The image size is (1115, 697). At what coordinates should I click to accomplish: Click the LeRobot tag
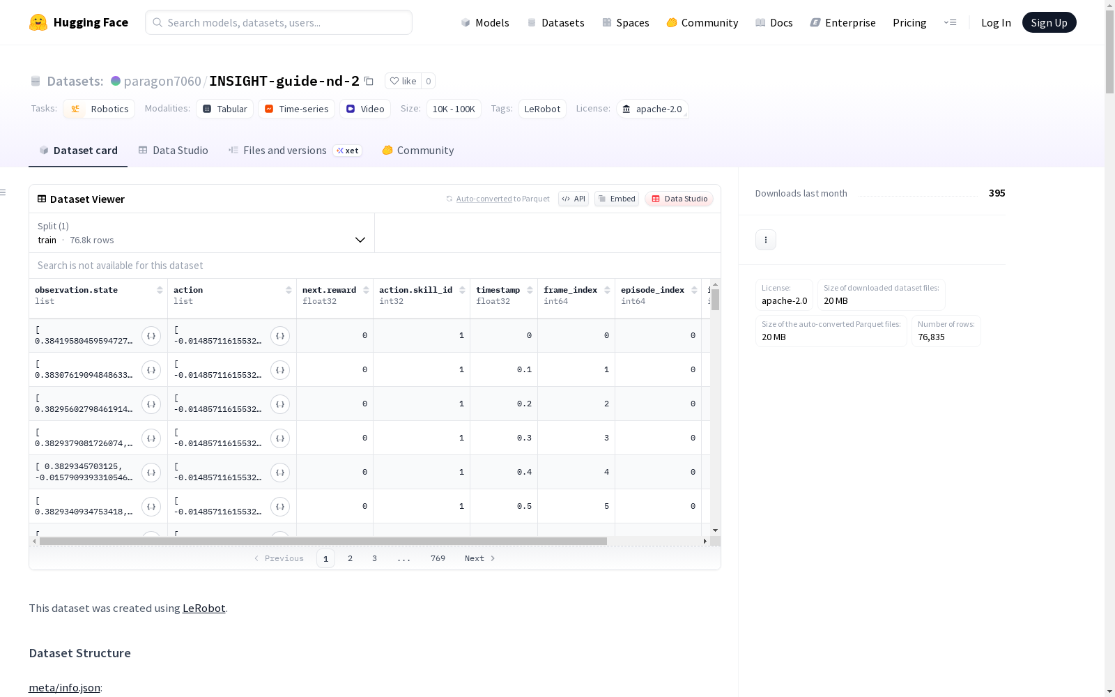click(542, 109)
